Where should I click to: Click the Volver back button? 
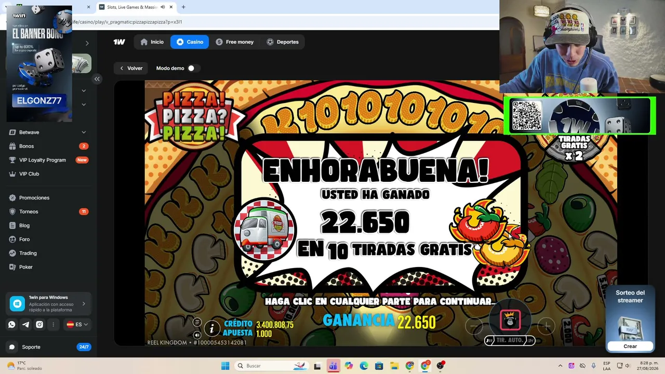[x=131, y=68]
